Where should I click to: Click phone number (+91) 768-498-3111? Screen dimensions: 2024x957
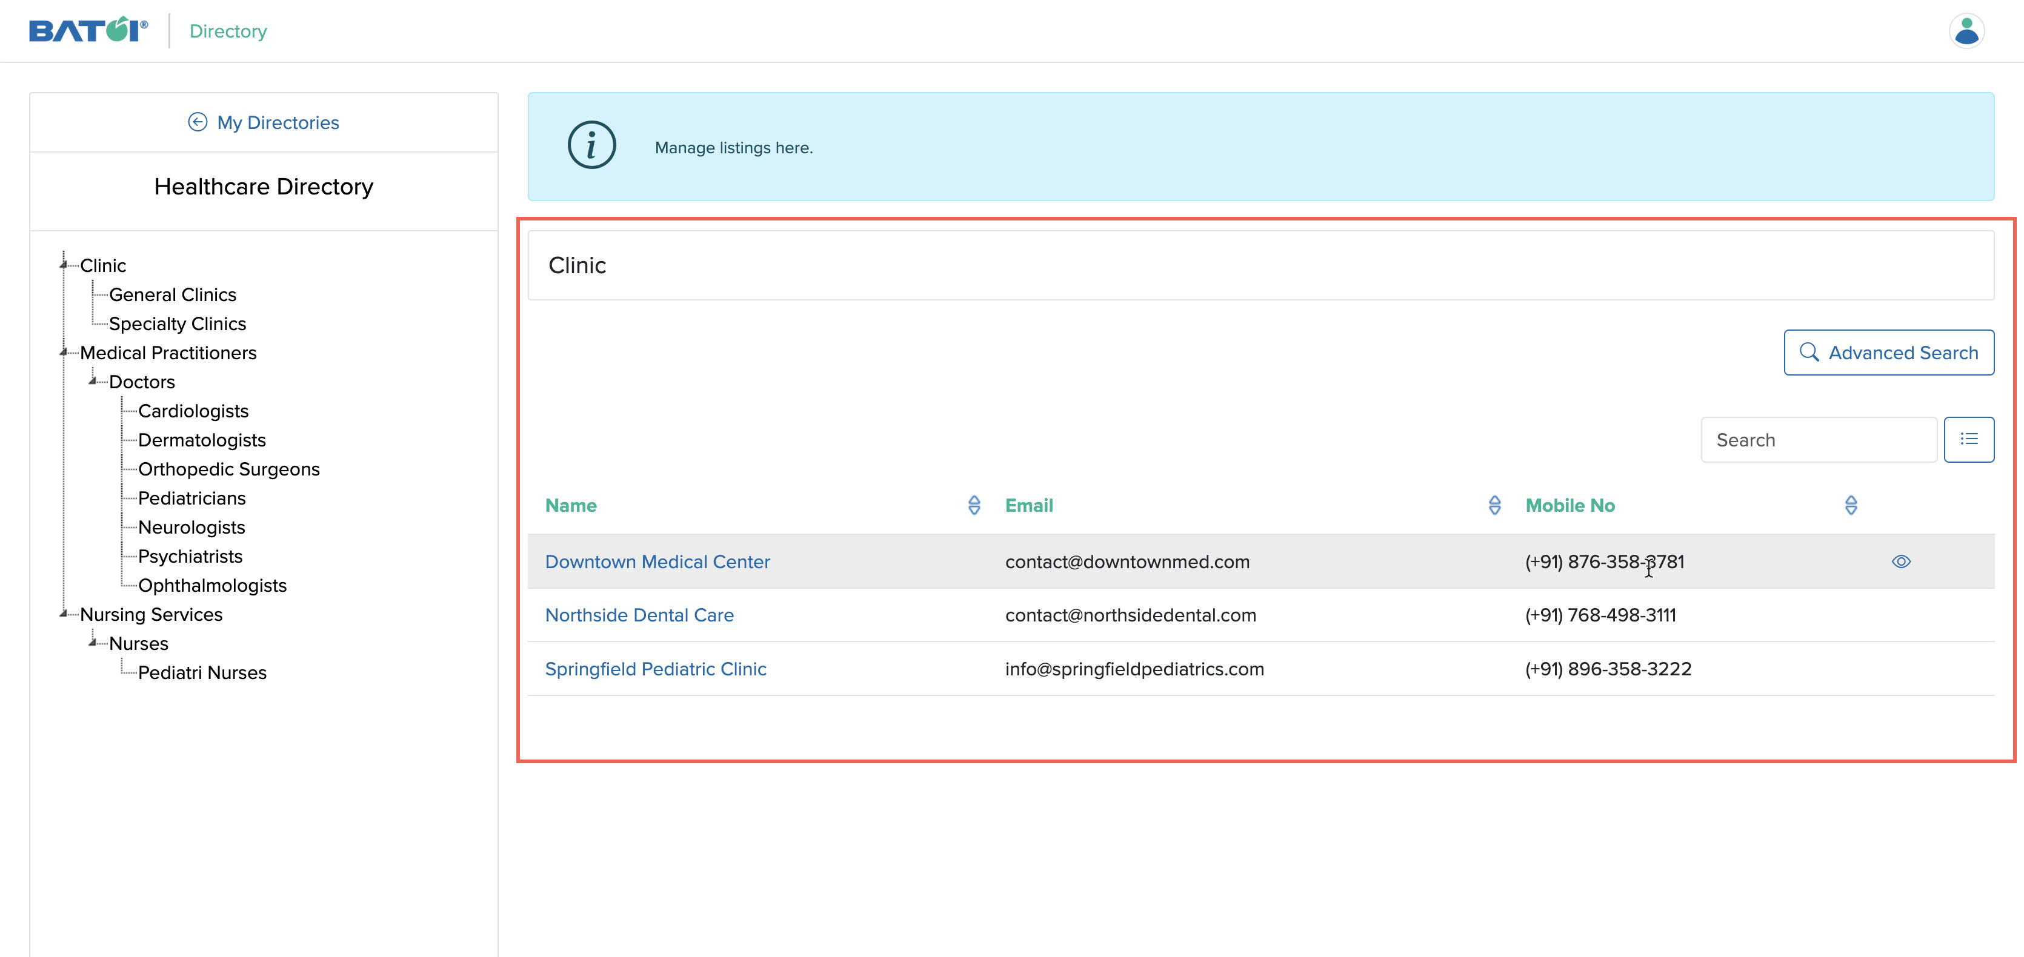(x=1600, y=615)
